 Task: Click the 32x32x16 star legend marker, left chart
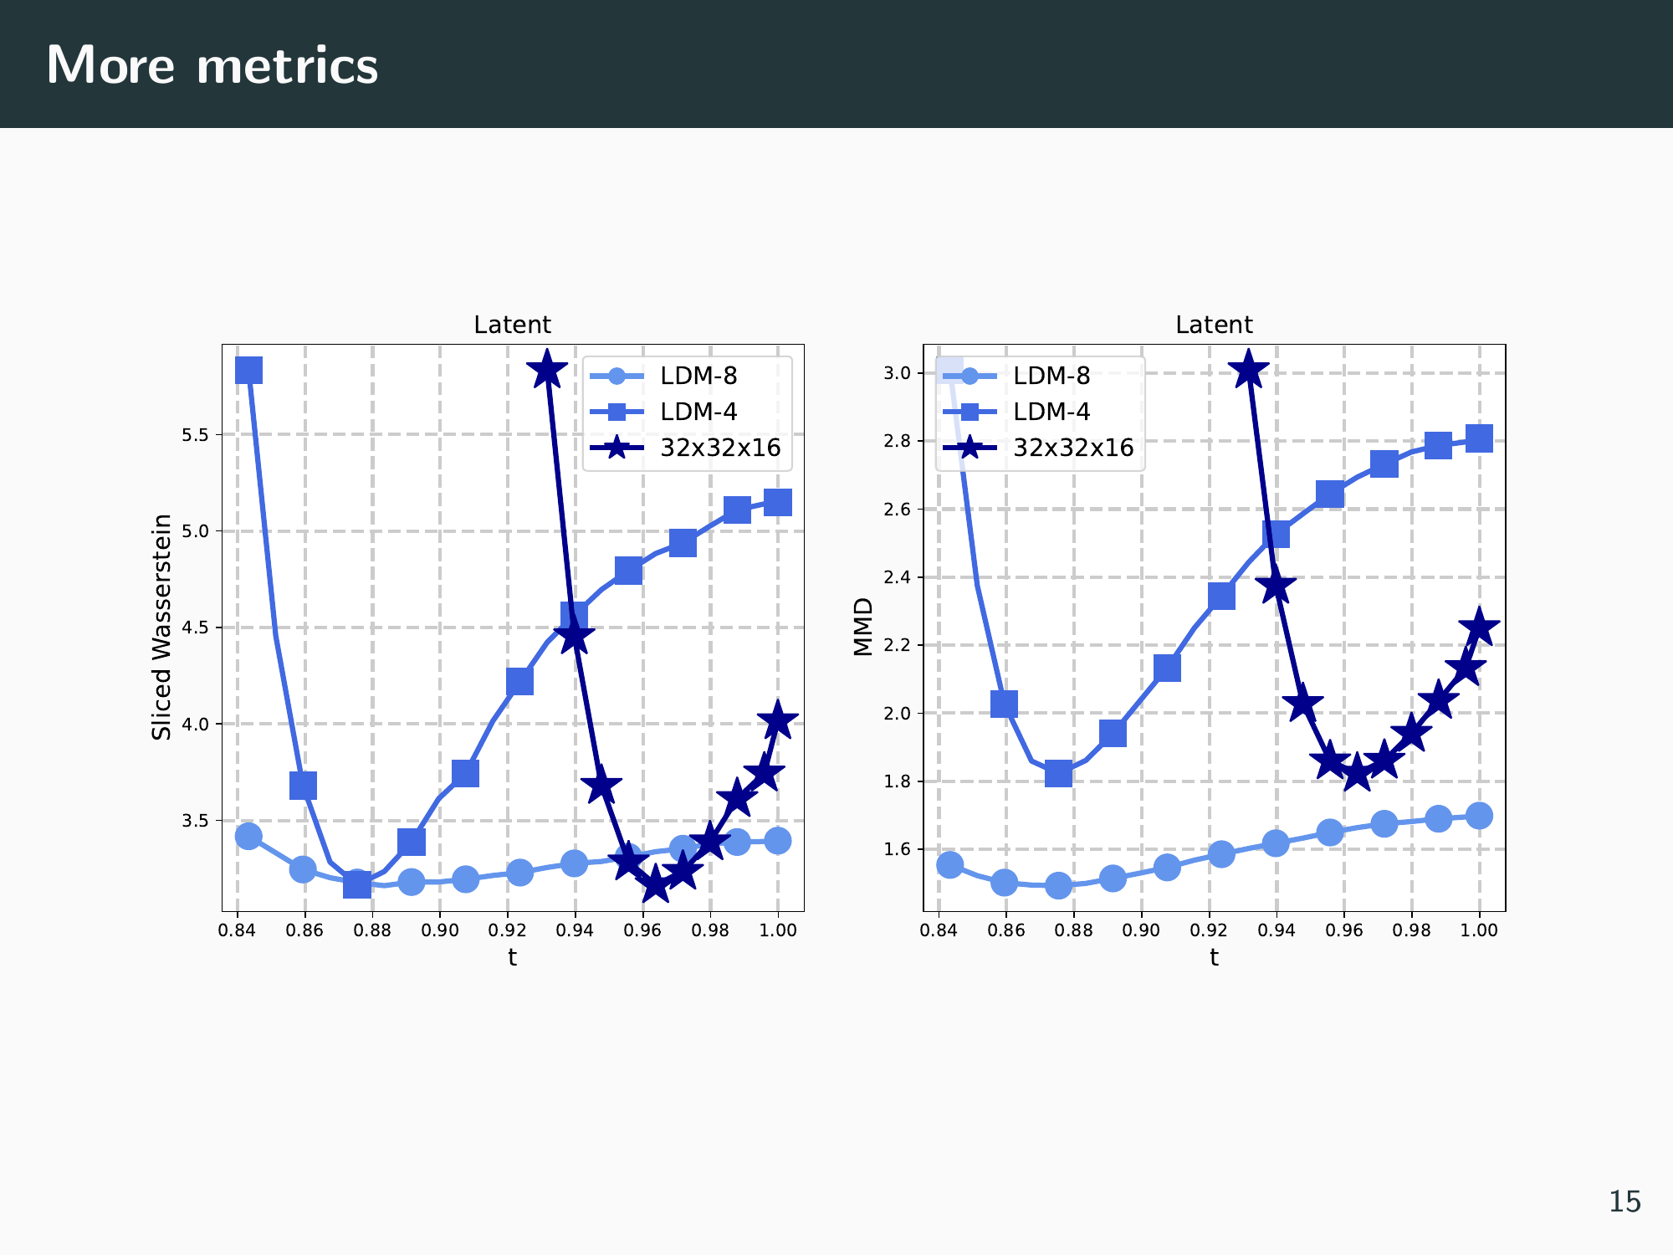coord(617,448)
